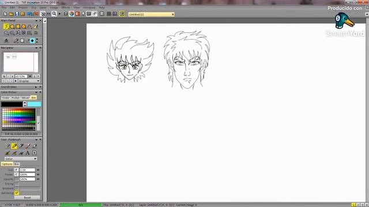The height and width of the screenshot is (207, 369).
Task: Toggle the Antialiasing checkbox
Action: click(17, 193)
